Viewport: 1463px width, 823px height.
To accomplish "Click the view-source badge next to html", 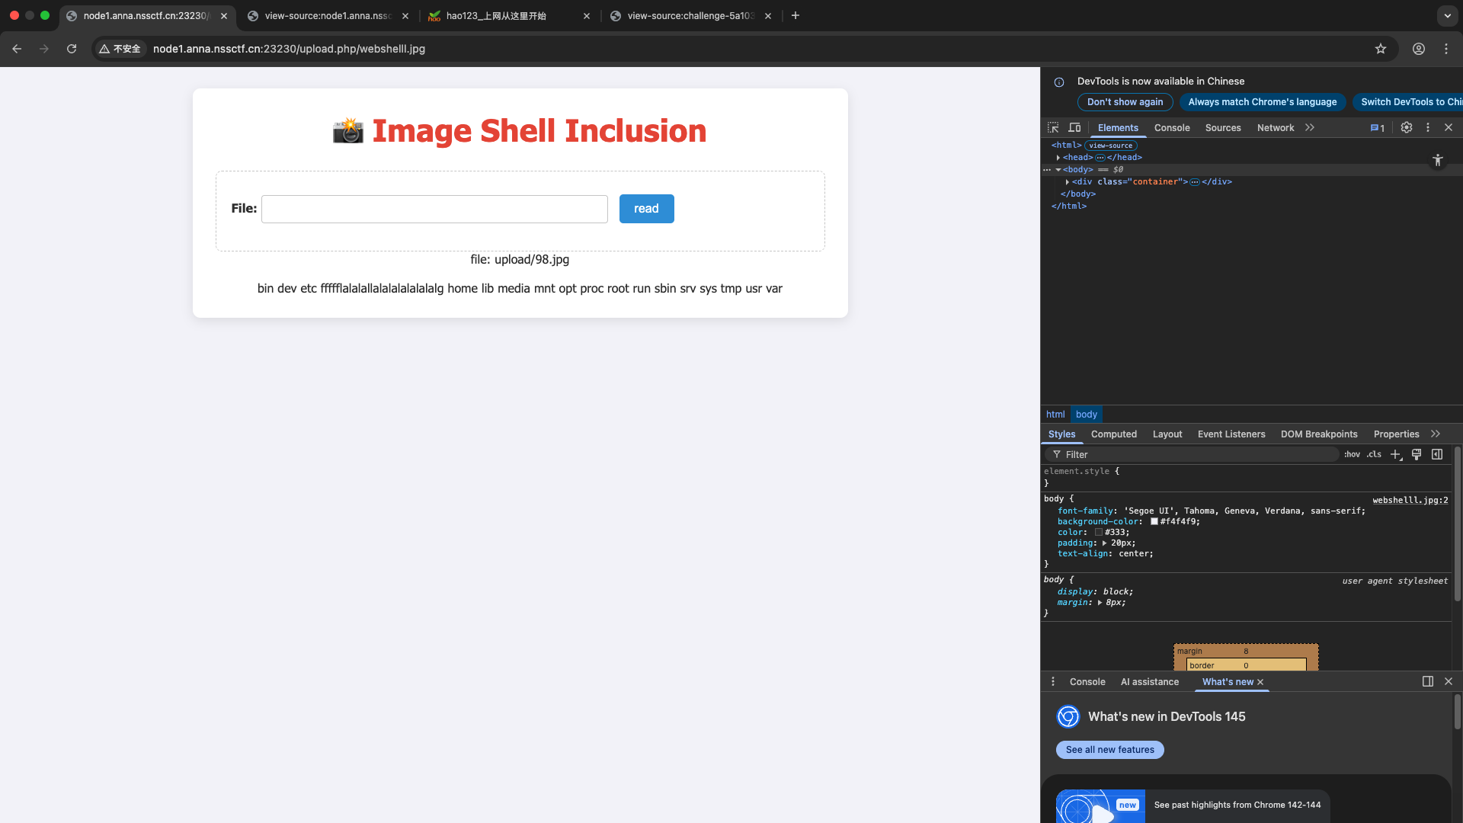I will [x=1110, y=146].
